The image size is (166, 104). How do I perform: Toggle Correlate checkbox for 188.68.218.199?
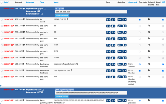pos(140,20)
